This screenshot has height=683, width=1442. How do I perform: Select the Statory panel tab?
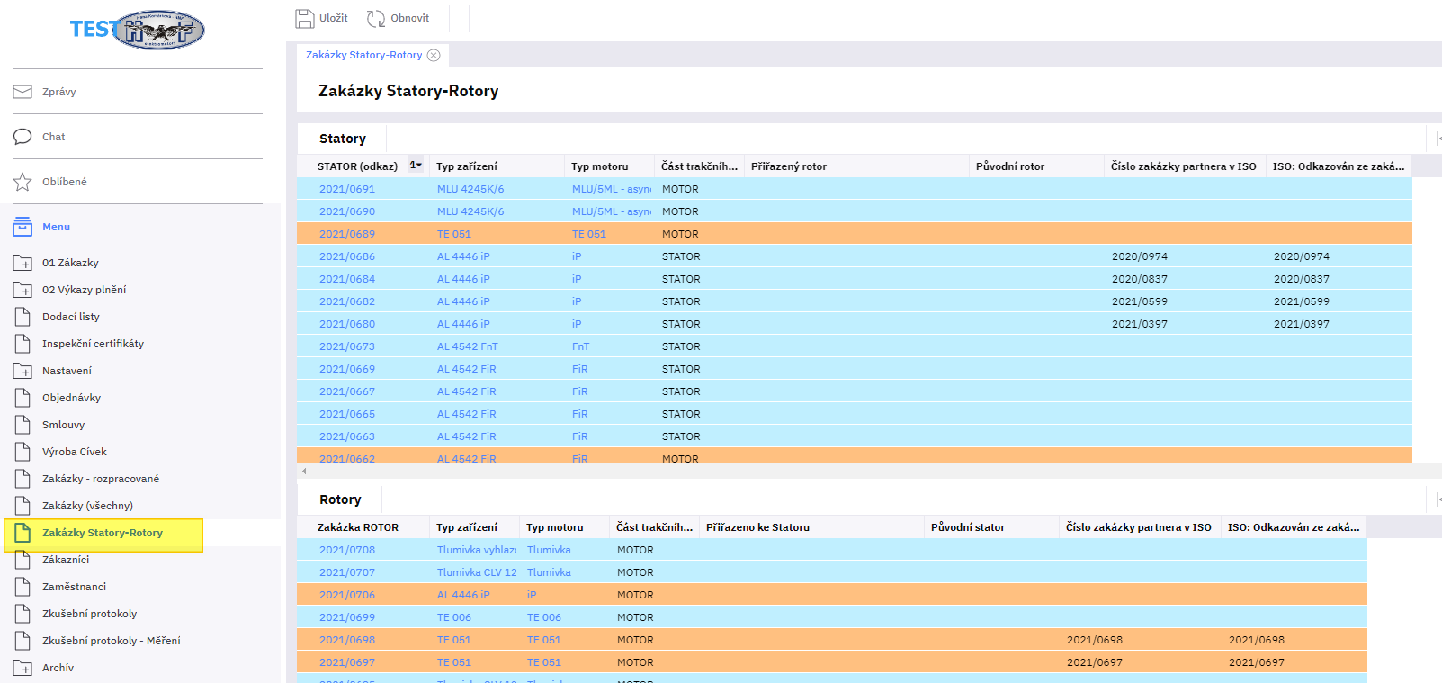click(342, 139)
